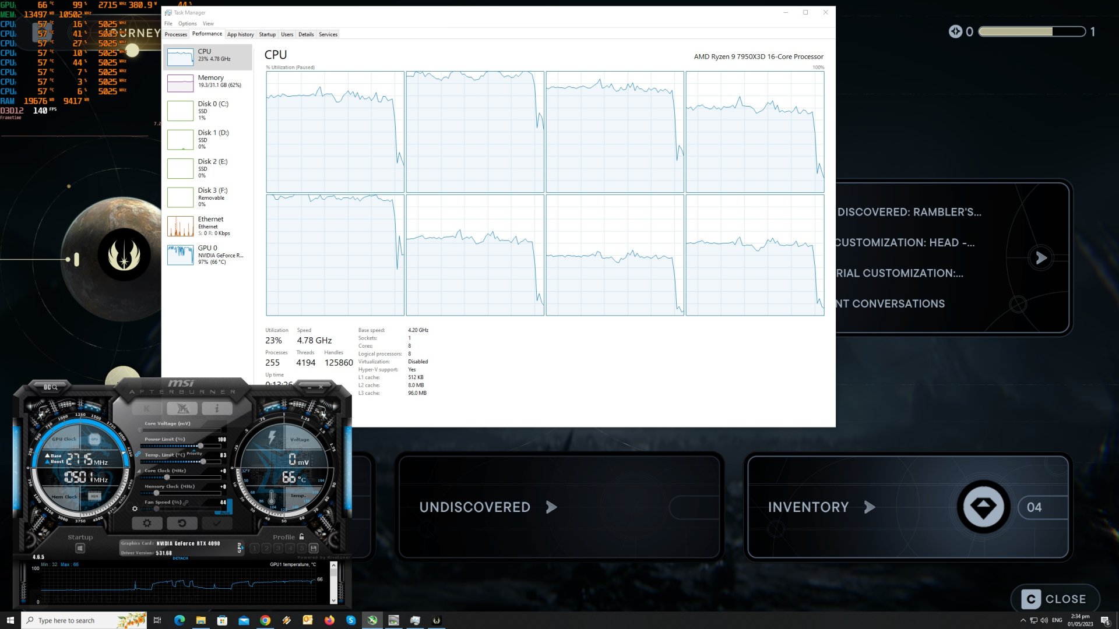Screen dimensions: 1119x629
Task: Adjust the Power Limit slider handle
Action: coord(200,446)
